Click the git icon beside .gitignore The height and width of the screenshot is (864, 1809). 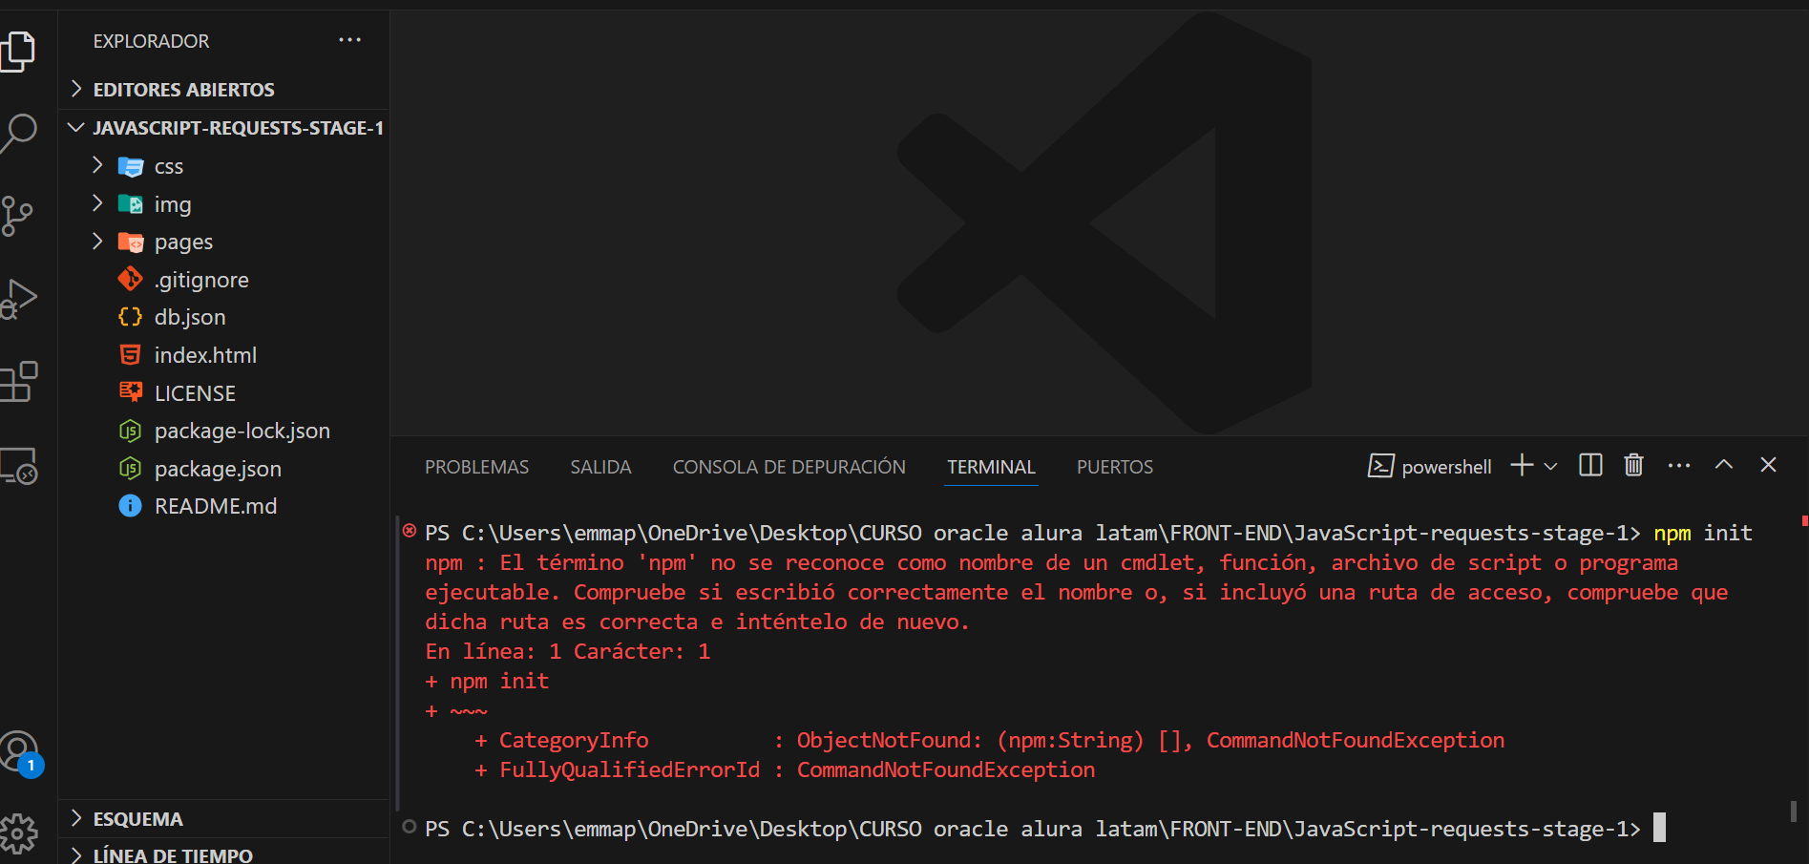(x=130, y=279)
